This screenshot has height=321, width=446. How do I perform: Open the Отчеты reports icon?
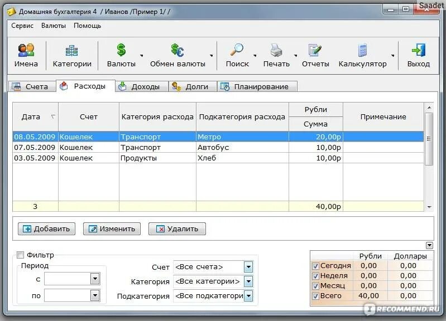point(315,50)
